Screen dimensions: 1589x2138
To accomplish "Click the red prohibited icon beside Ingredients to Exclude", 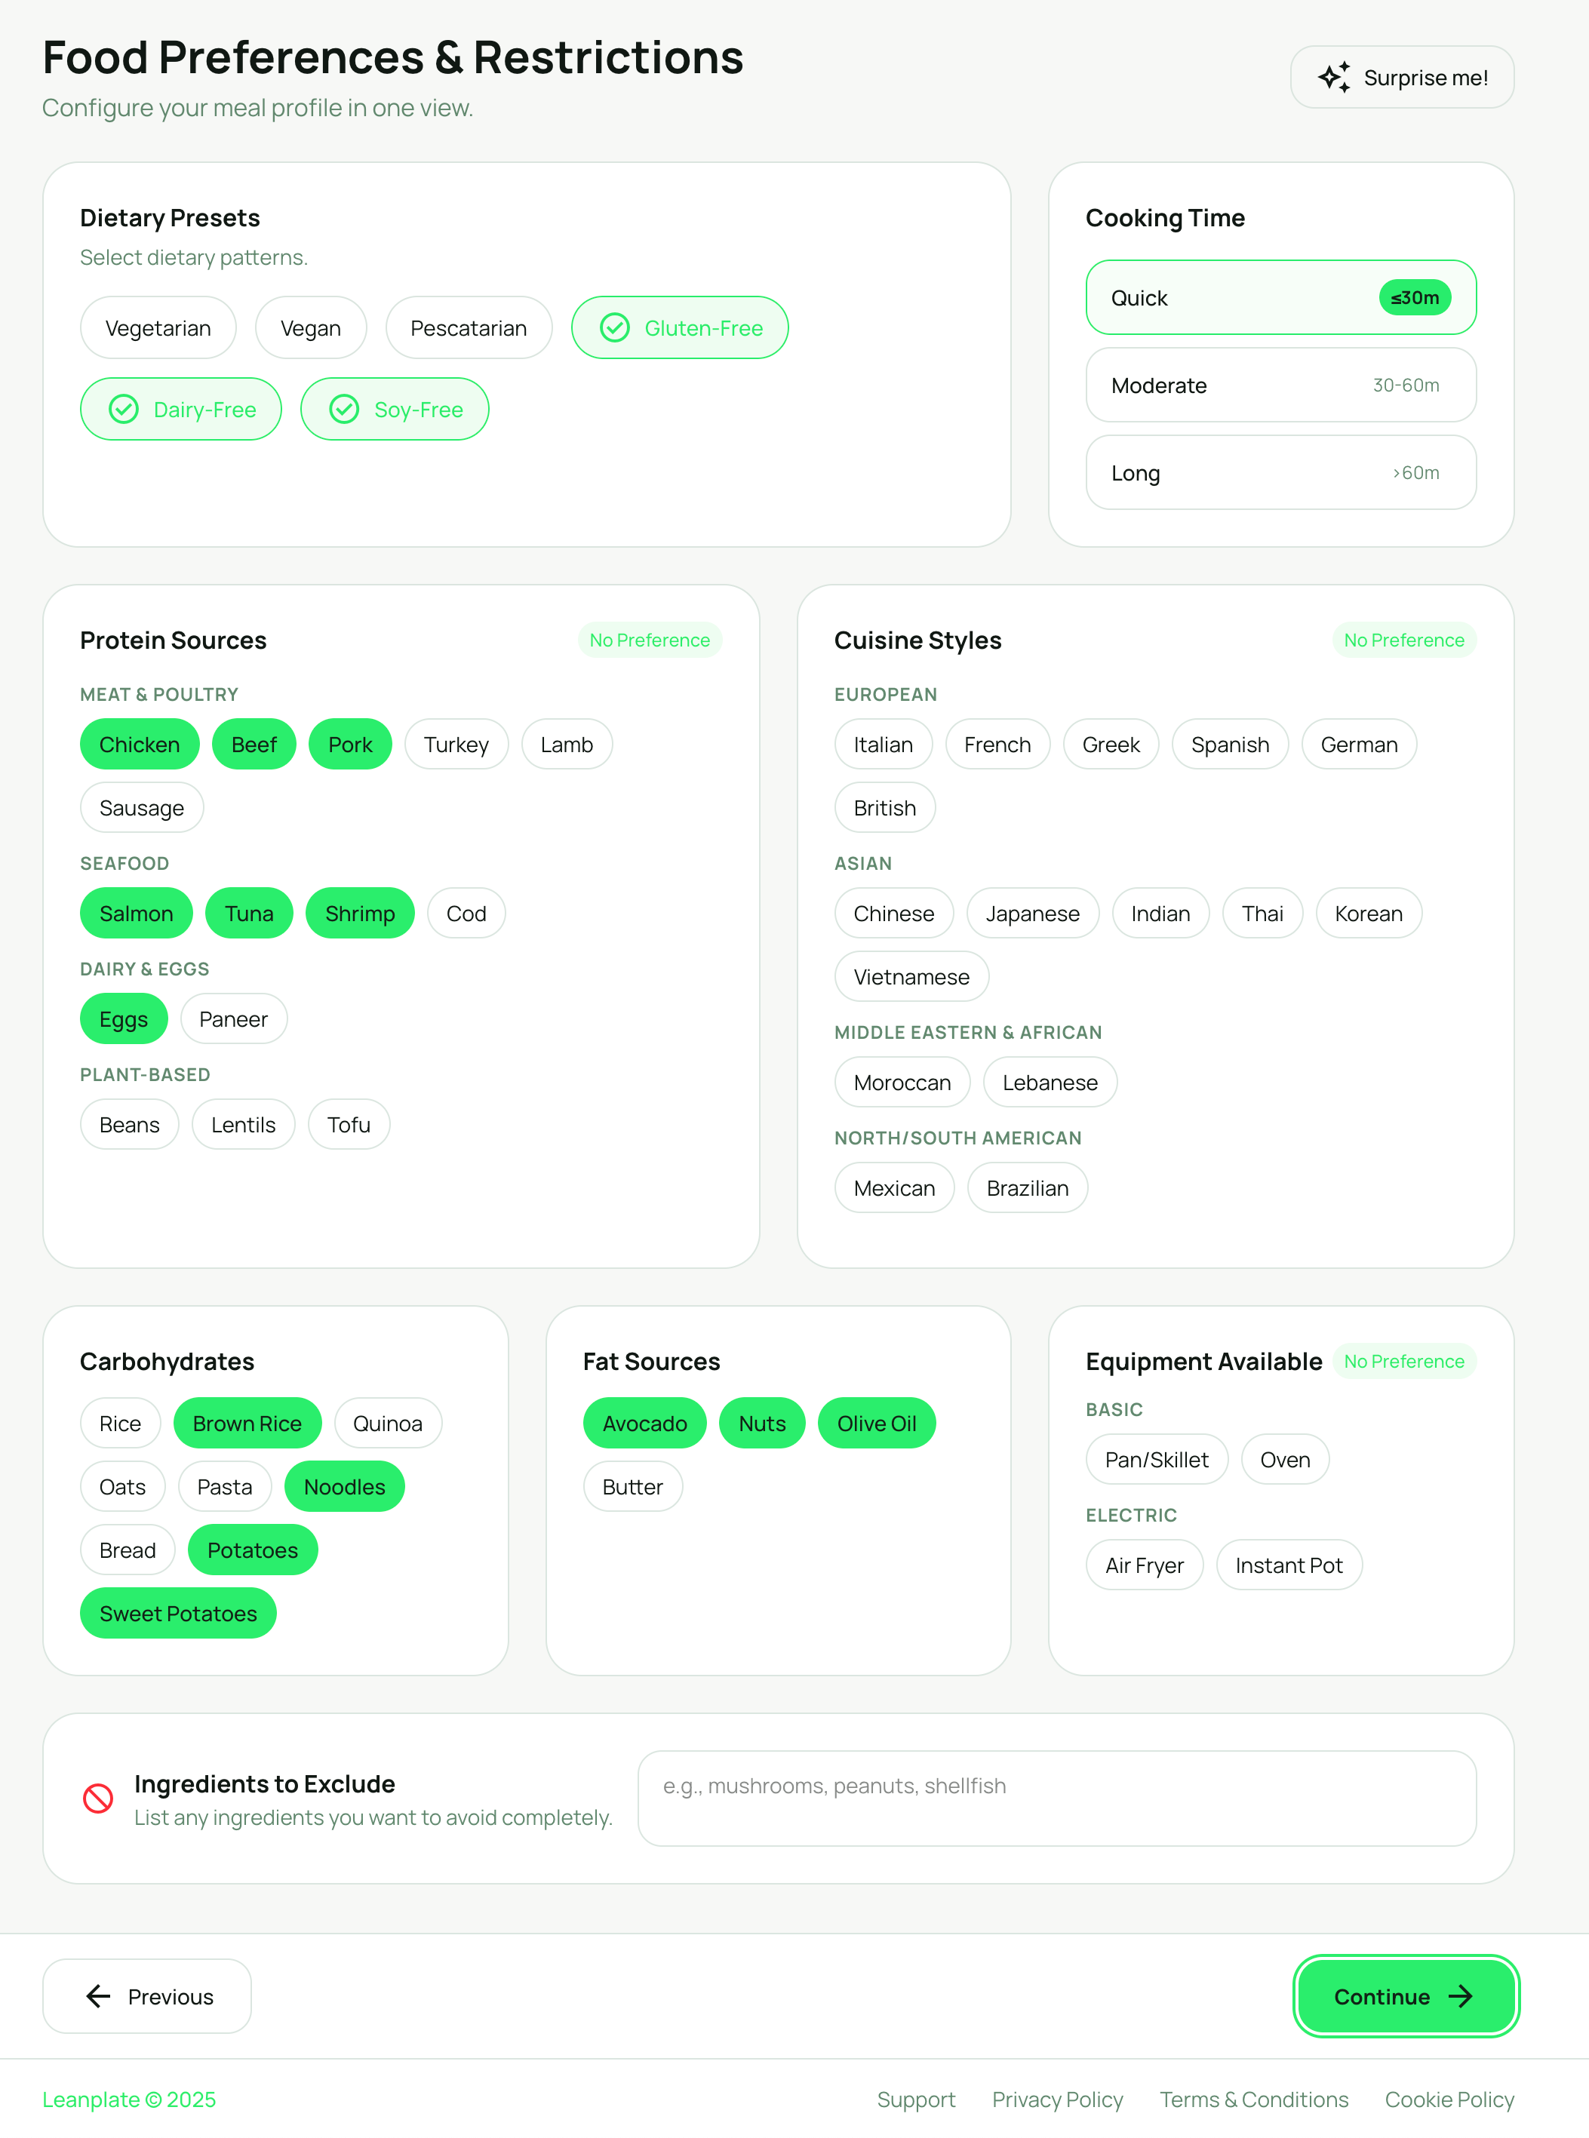I will click(x=98, y=1798).
